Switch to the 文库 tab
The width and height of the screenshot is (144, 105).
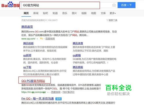103,13
